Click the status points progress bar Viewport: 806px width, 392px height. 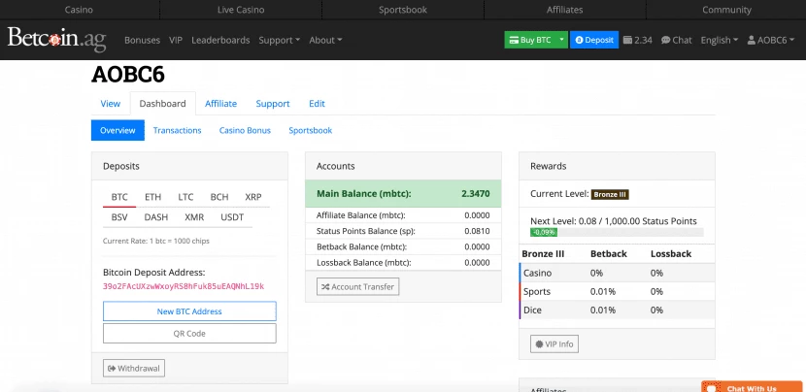point(617,232)
